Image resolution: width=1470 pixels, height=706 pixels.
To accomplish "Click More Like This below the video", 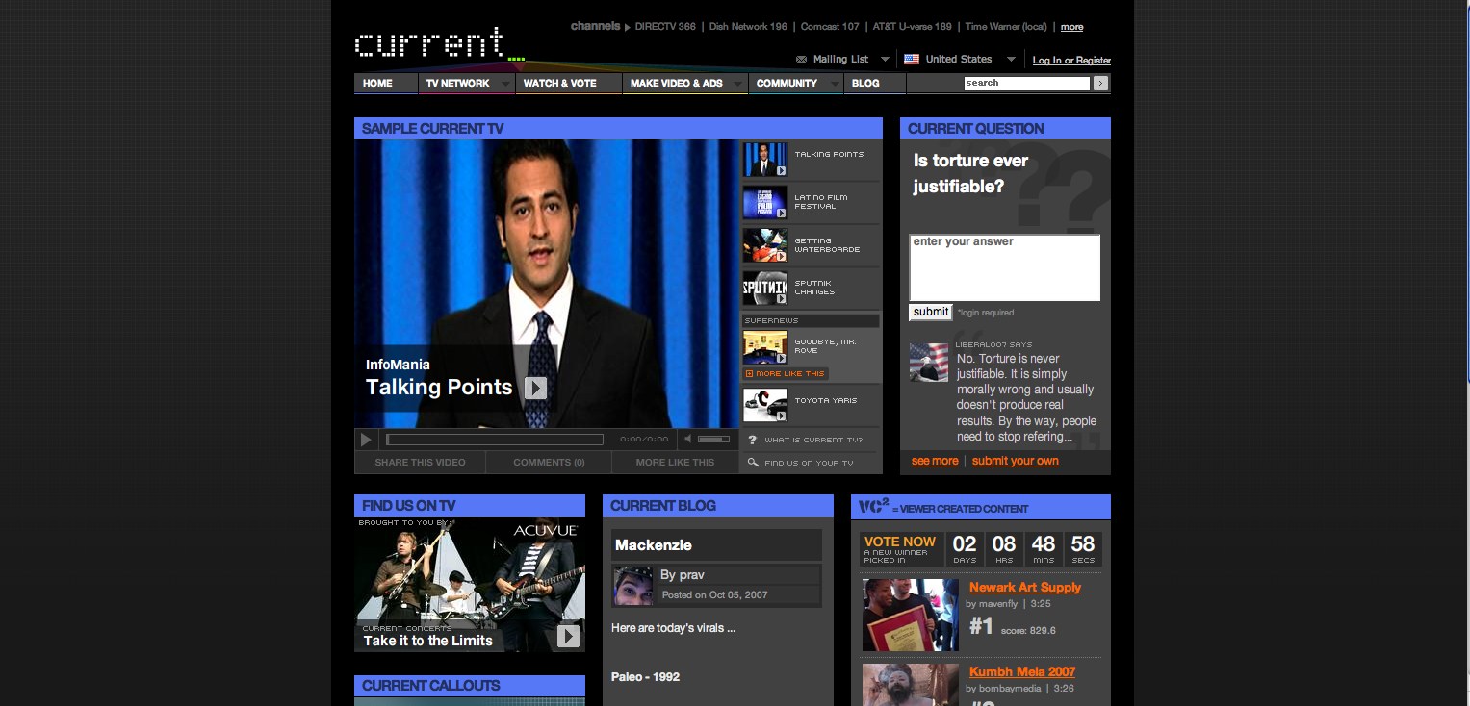I will 675,463.
